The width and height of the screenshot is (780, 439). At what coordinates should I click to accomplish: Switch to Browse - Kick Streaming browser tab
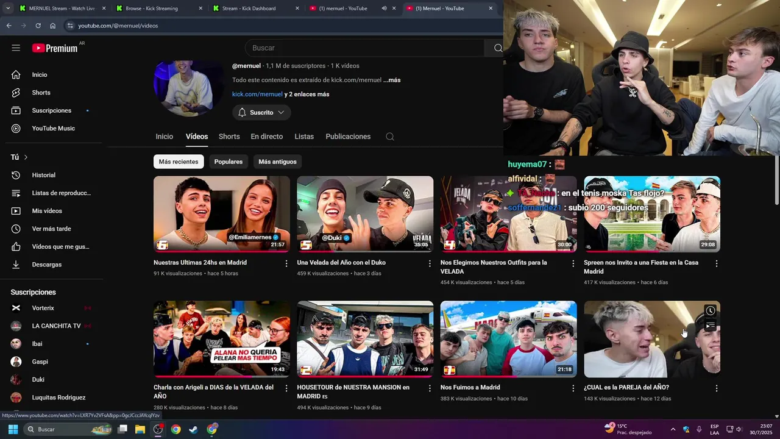(158, 9)
